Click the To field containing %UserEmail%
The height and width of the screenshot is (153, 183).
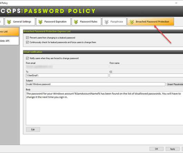click(67, 76)
